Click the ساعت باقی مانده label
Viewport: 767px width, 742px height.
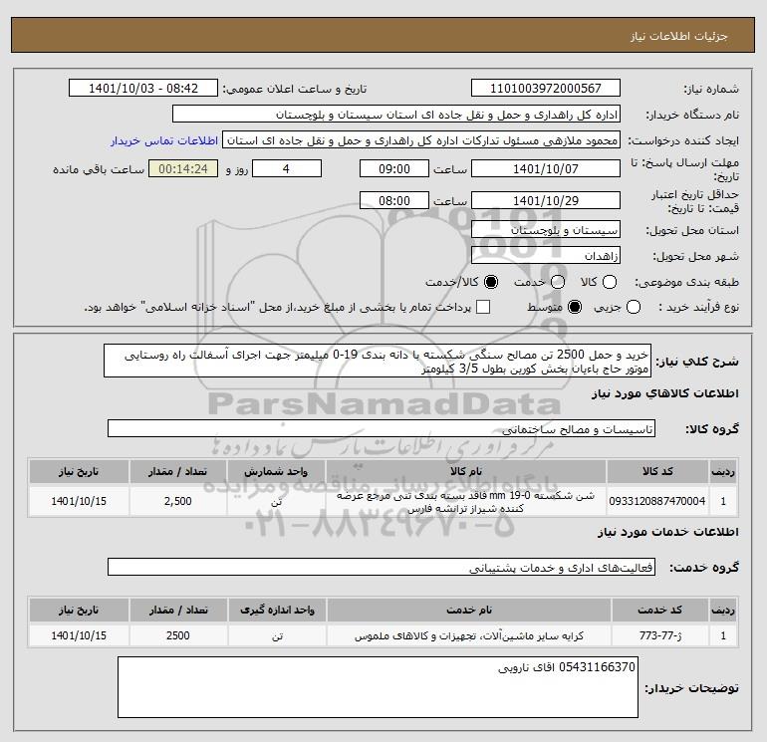pos(99,169)
